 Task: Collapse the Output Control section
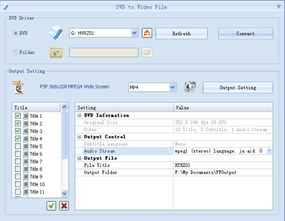(x=79, y=137)
